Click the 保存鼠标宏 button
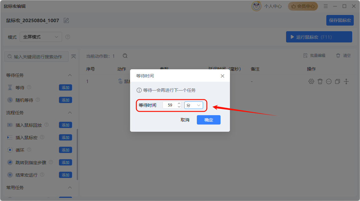This screenshot has height=201, width=360. [x=340, y=21]
